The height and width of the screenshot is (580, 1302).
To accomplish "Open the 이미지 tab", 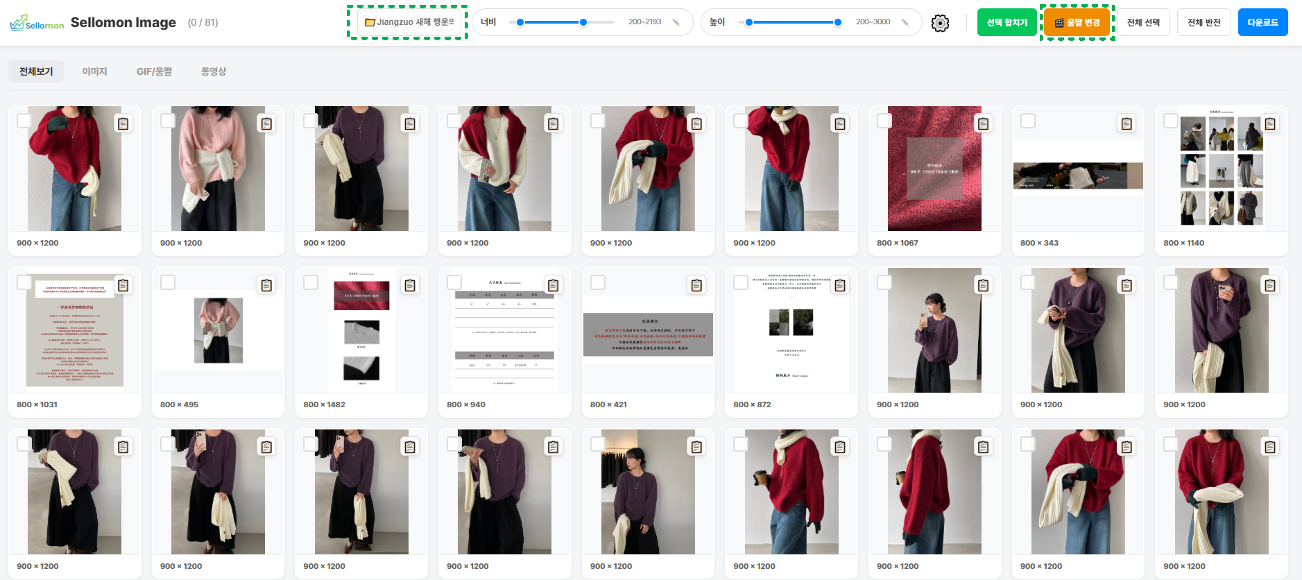I will (x=94, y=71).
